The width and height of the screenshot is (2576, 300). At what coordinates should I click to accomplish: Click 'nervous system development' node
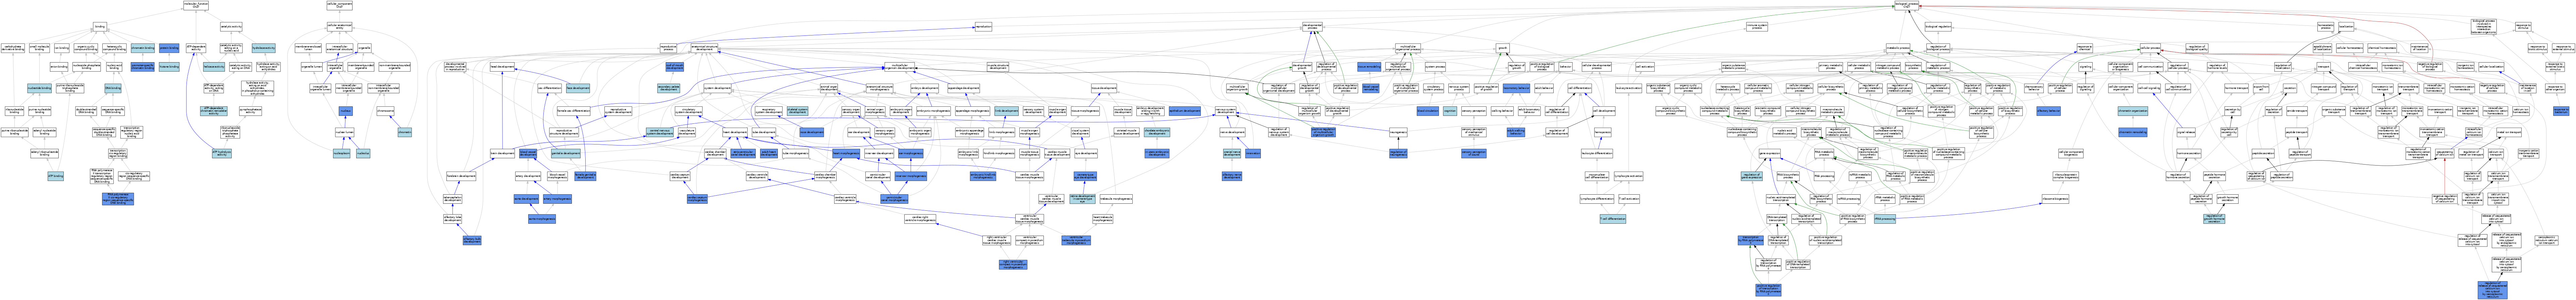pyautogui.click(x=1226, y=111)
